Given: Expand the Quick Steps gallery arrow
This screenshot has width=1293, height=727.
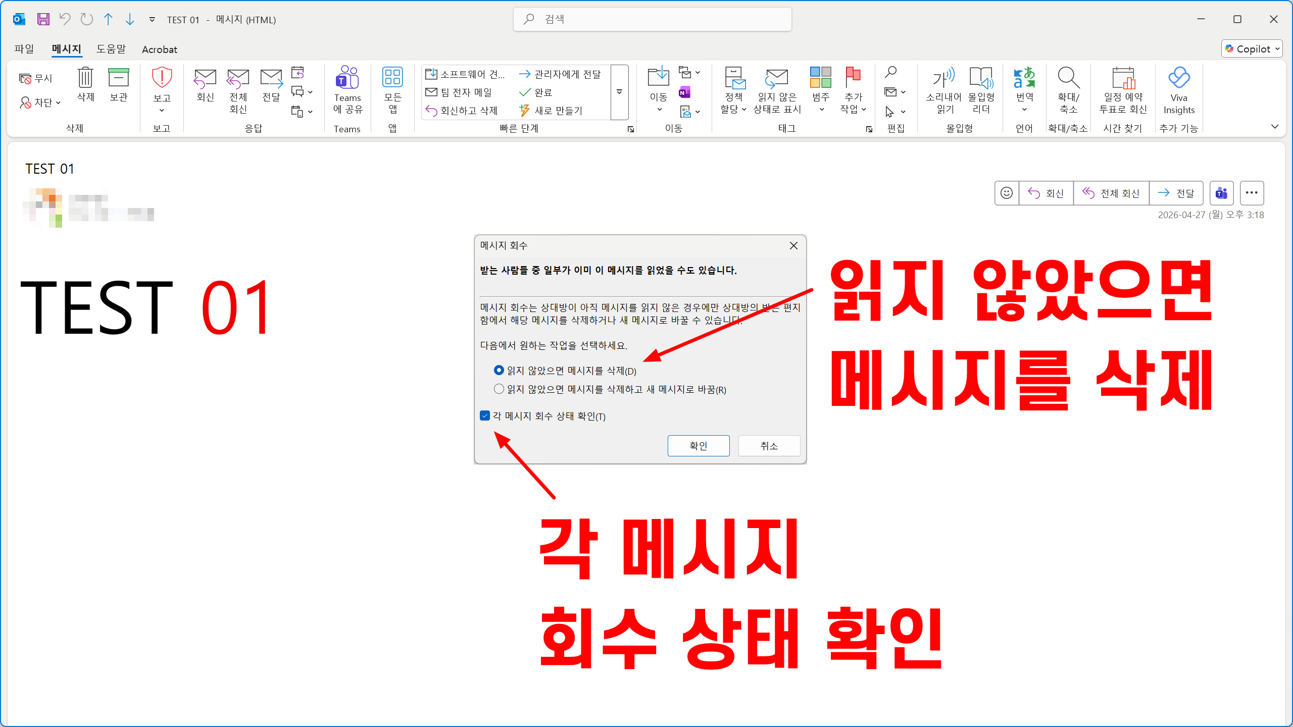Looking at the screenshot, I should pos(619,92).
